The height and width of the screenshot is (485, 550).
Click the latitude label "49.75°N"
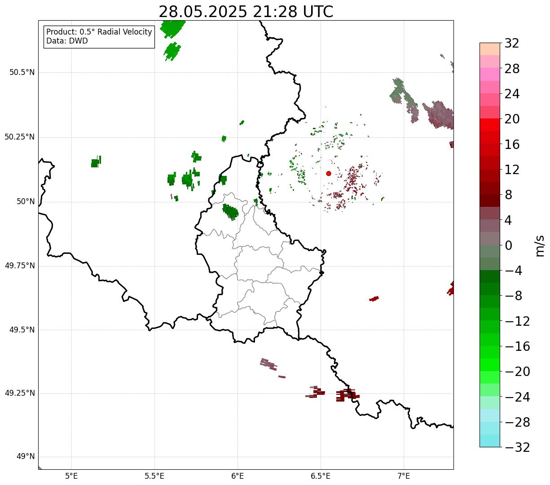point(19,266)
